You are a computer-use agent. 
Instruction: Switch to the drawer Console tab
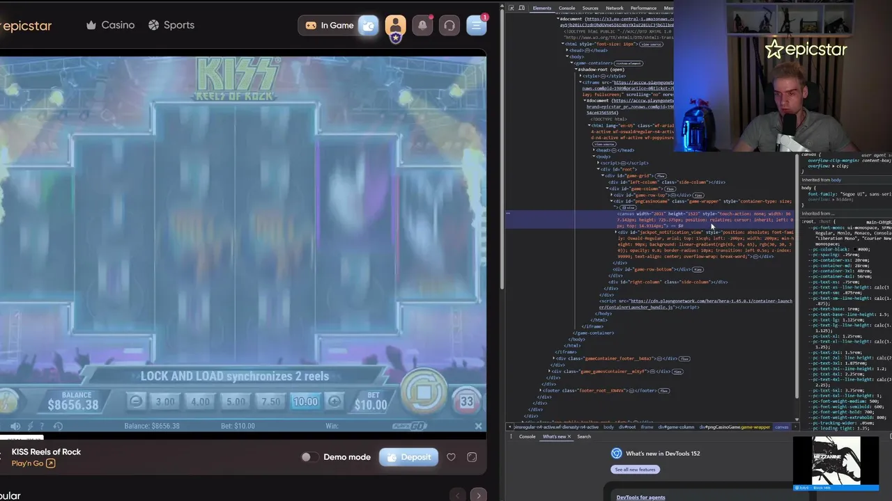(527, 436)
